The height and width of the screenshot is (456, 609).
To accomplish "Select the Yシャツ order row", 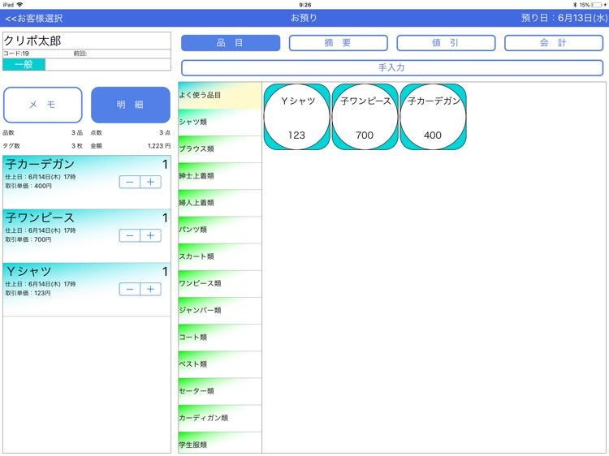I will click(87, 290).
